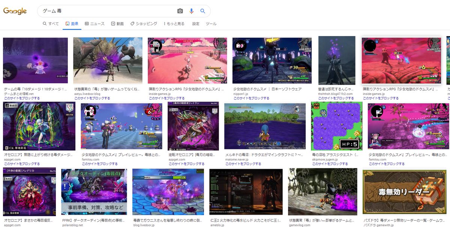Open the gamevilog.com 状態異常 purple thumbnail

322,192
